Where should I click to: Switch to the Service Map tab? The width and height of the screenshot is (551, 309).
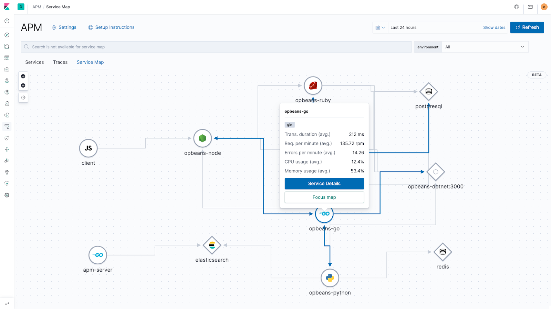90,62
